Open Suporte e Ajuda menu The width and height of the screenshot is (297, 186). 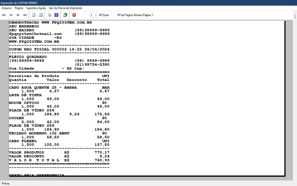click(x=36, y=8)
